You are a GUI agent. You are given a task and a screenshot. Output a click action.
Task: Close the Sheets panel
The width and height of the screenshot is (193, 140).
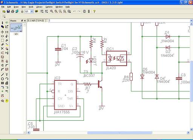(x=25, y=21)
